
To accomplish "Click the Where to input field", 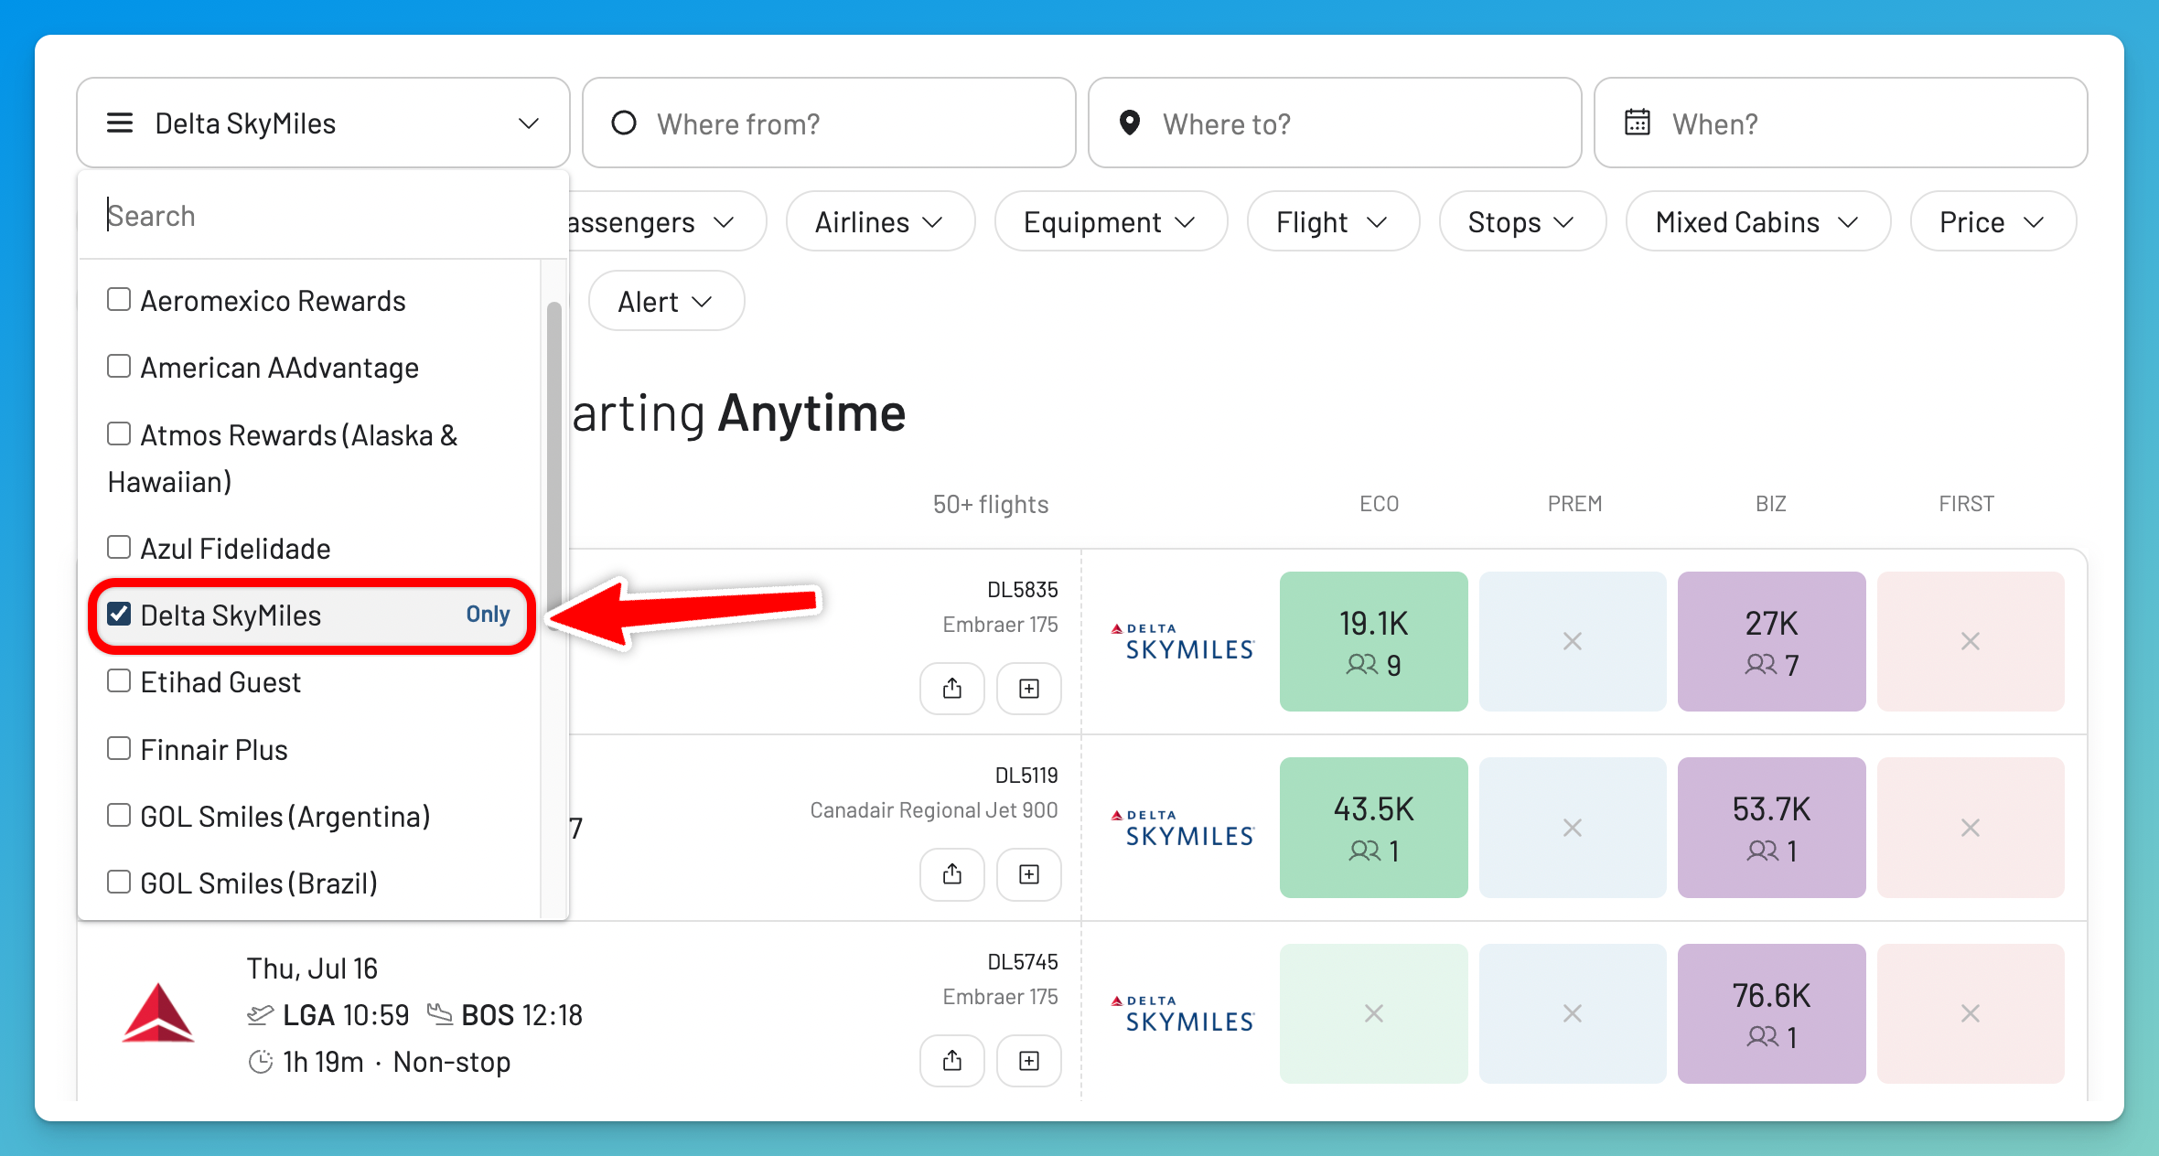I will pyautogui.click(x=1335, y=123).
